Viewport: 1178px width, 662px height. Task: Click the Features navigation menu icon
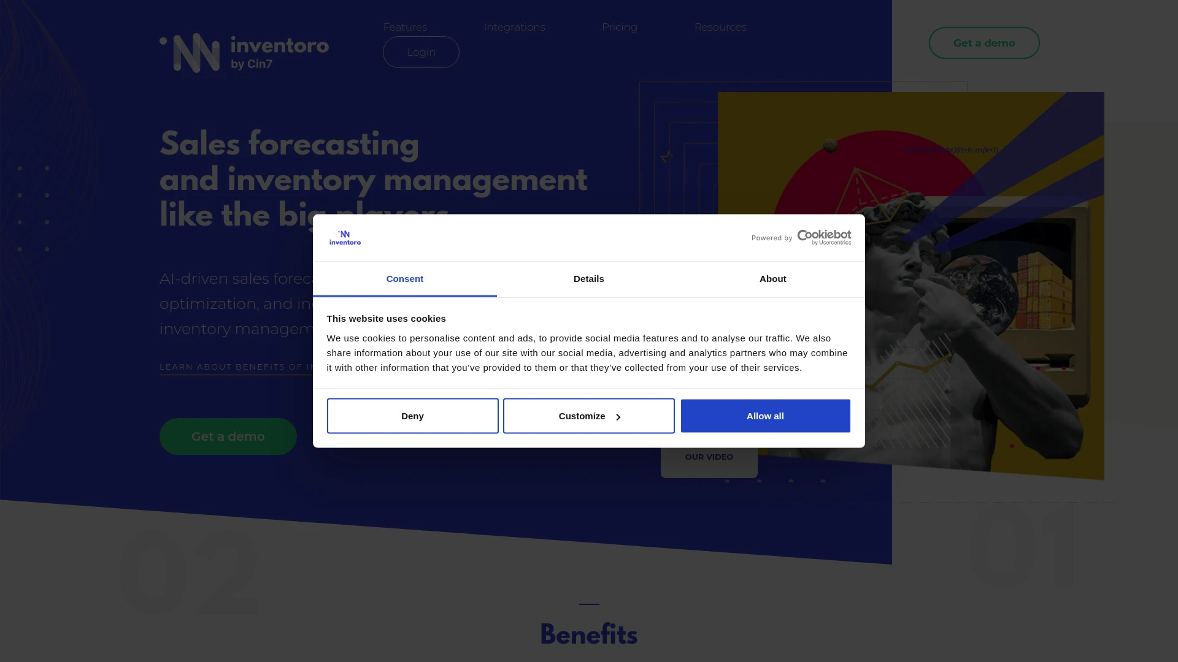pyautogui.click(x=406, y=28)
